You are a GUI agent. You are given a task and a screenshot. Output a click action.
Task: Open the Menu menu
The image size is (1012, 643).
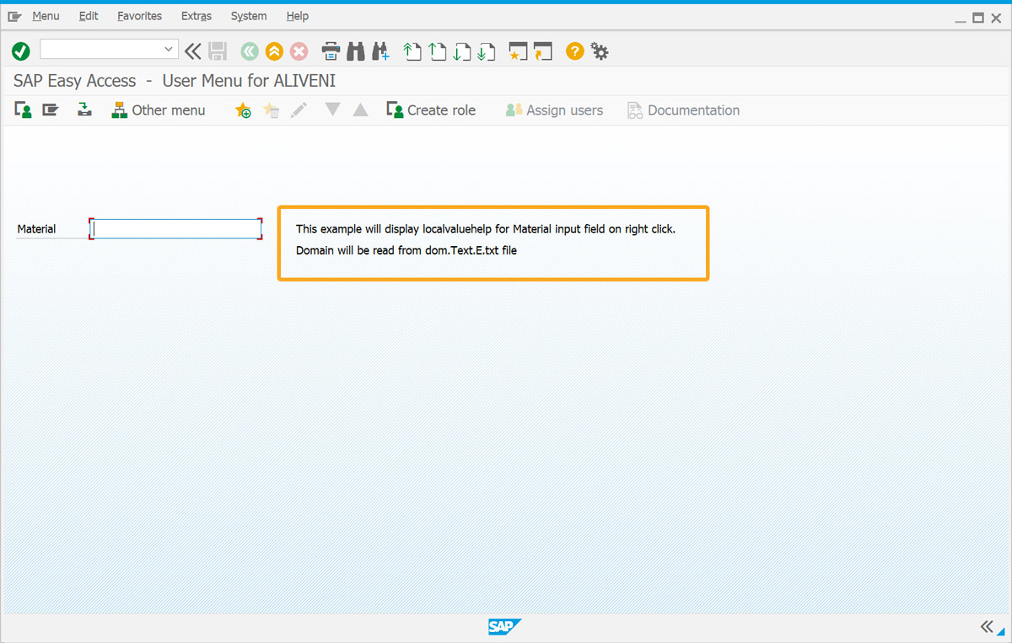click(46, 16)
